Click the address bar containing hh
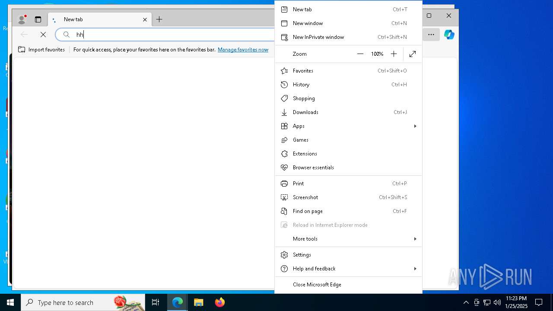 click(x=165, y=35)
